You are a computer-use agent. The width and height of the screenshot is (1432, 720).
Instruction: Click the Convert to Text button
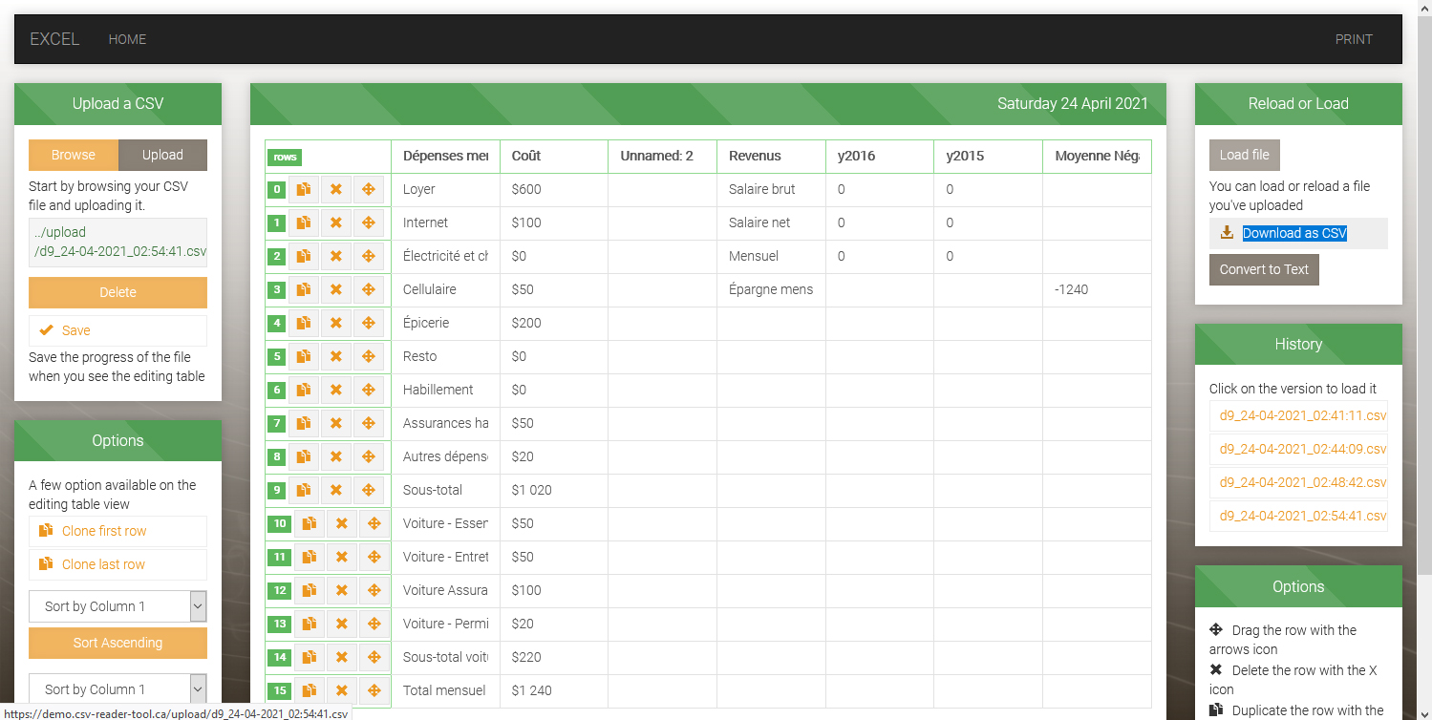point(1263,269)
